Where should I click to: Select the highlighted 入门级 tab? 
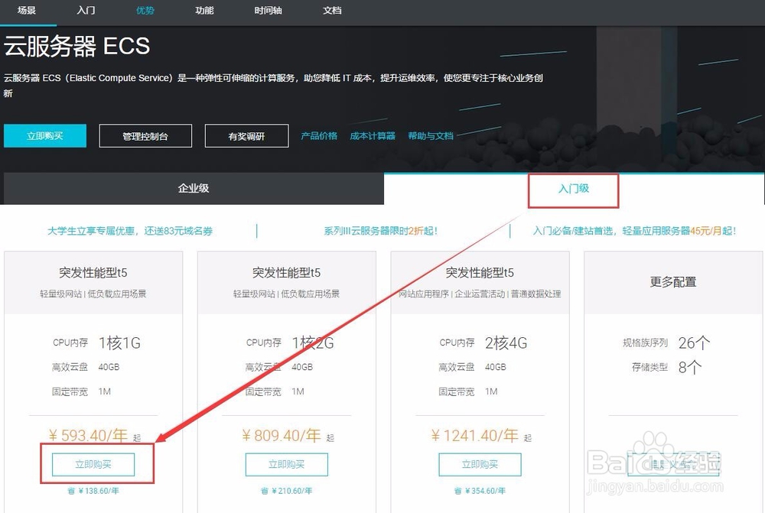point(574,190)
